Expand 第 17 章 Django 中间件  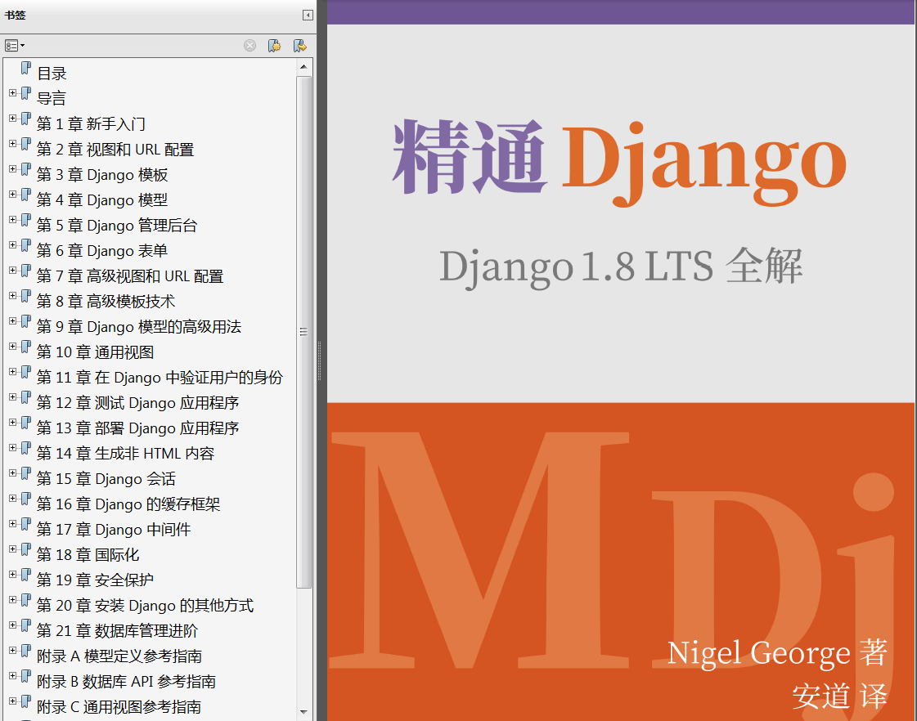tap(13, 523)
